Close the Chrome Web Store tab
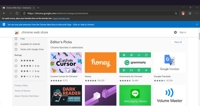 point(34,8)
